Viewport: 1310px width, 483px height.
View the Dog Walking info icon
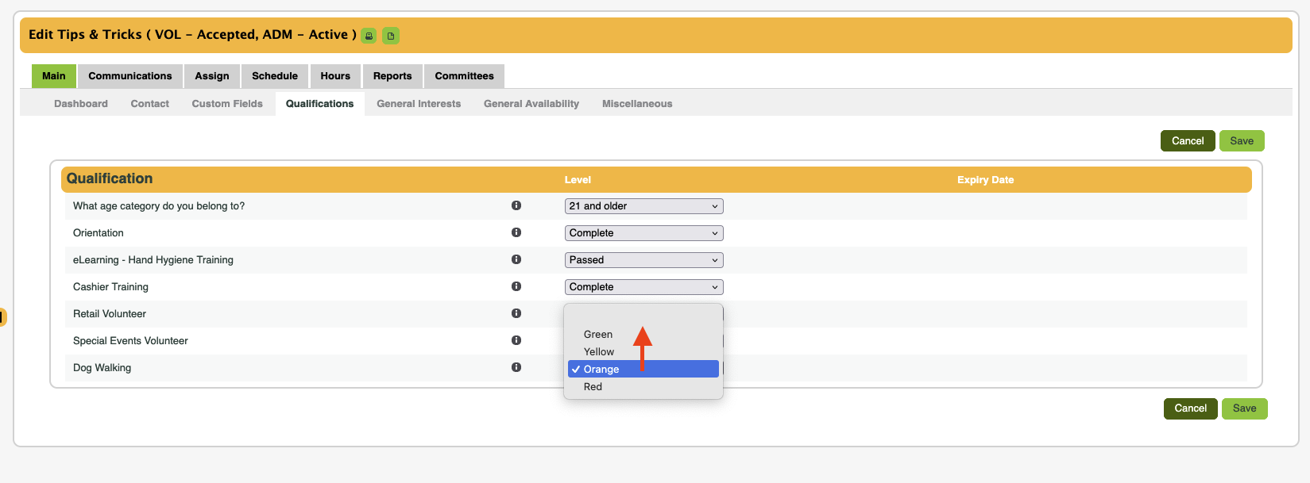coord(516,367)
